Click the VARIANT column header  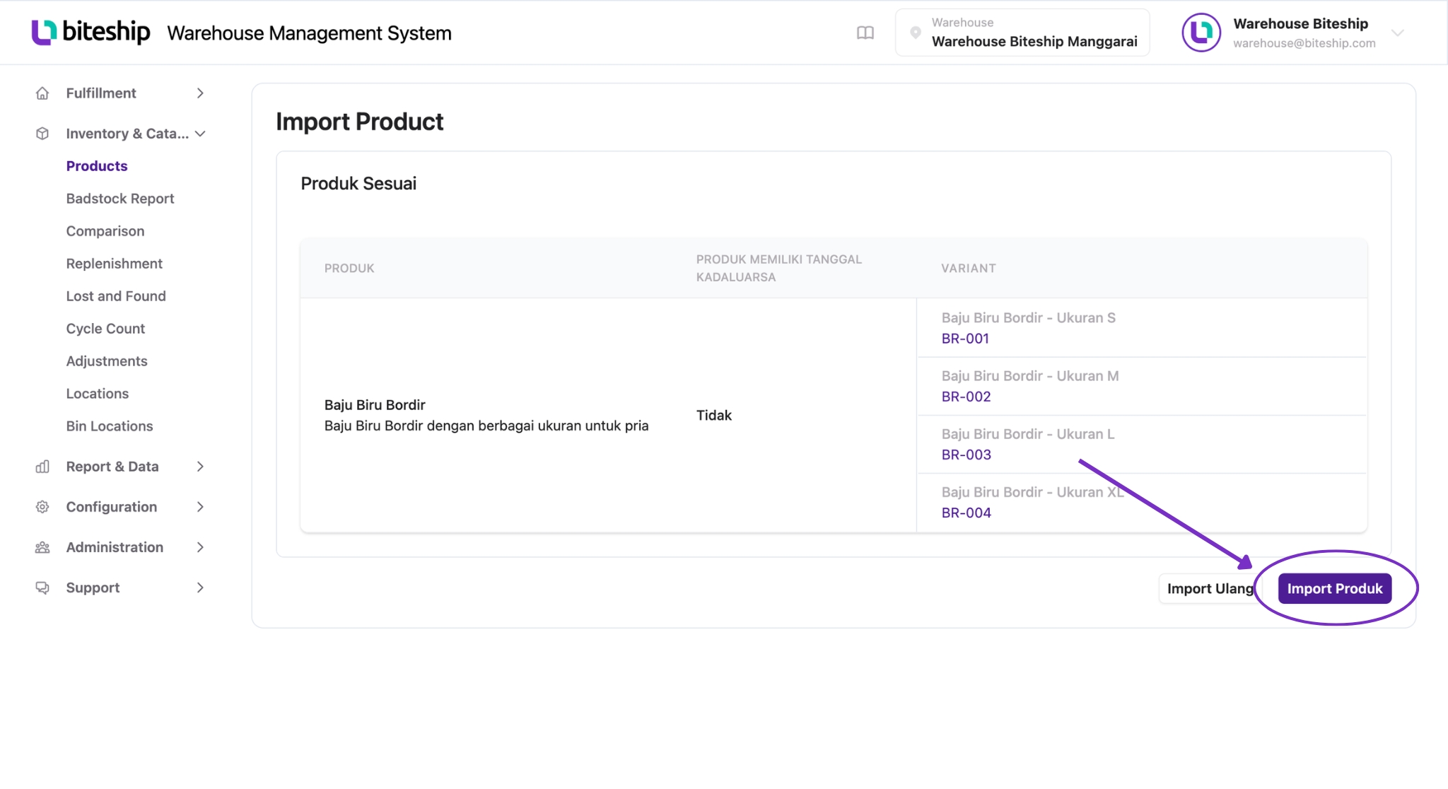968,269
